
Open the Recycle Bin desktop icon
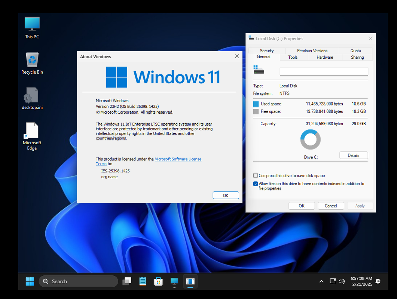(x=32, y=63)
